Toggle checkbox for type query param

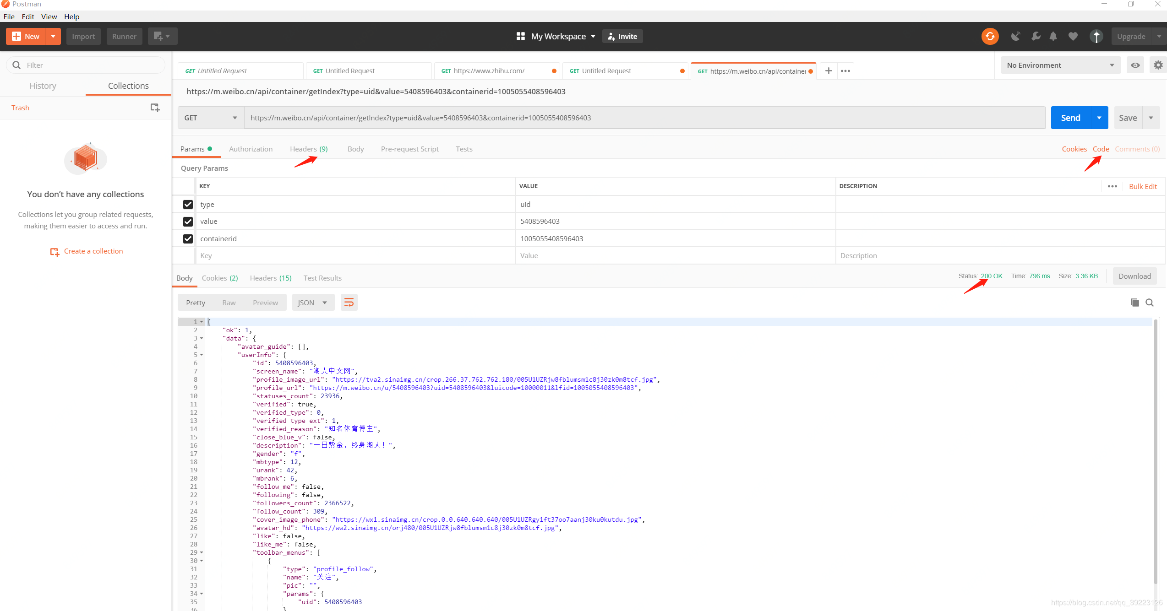pyautogui.click(x=188, y=205)
